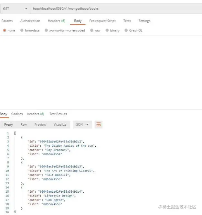This screenshot has height=215, width=202.
Task: Click author value "Ray Bradbury"
Action: (57, 150)
